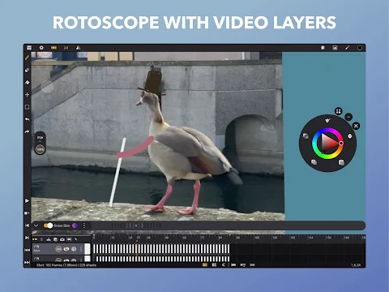Open the three-dot menu of the top layer
Viewport: 389px width, 292px height.
tap(81, 249)
